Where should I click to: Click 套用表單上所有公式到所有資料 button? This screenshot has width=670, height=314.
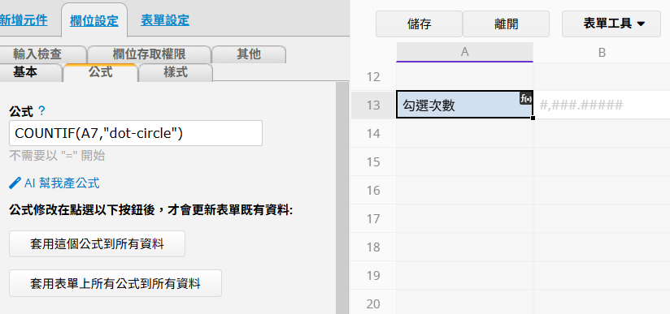115,283
